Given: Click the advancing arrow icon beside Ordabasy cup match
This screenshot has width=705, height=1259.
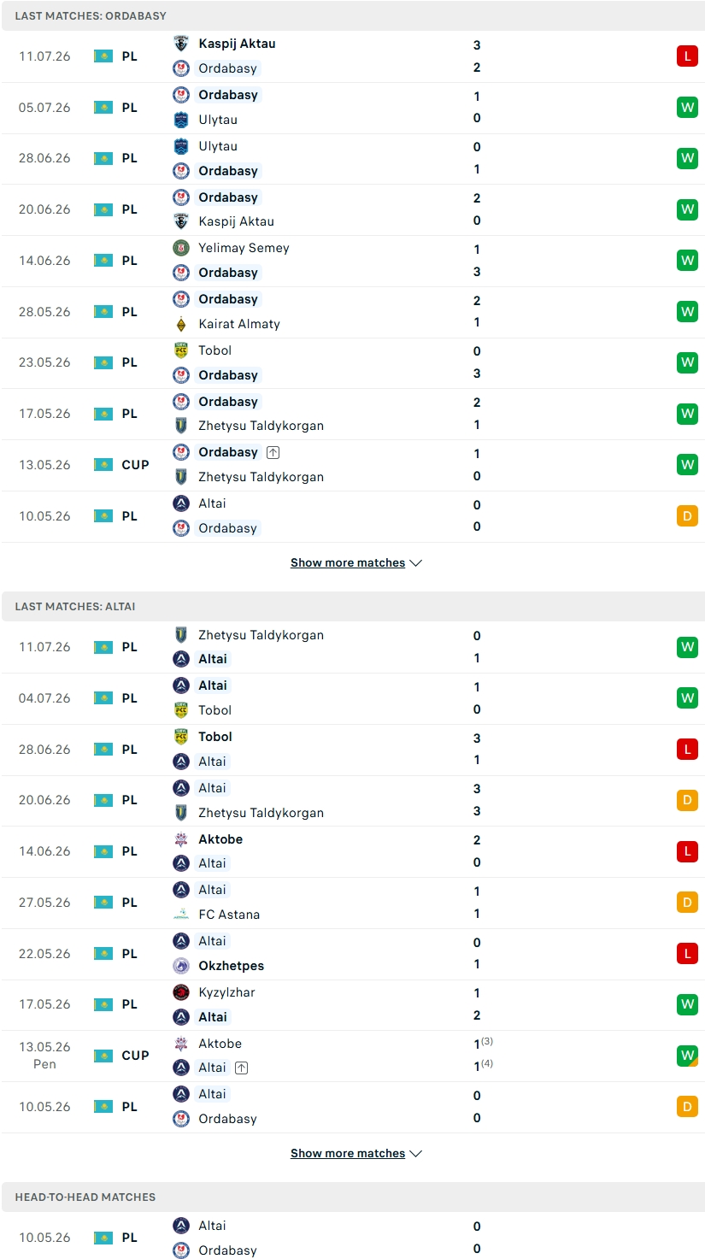Looking at the screenshot, I should pos(273,452).
